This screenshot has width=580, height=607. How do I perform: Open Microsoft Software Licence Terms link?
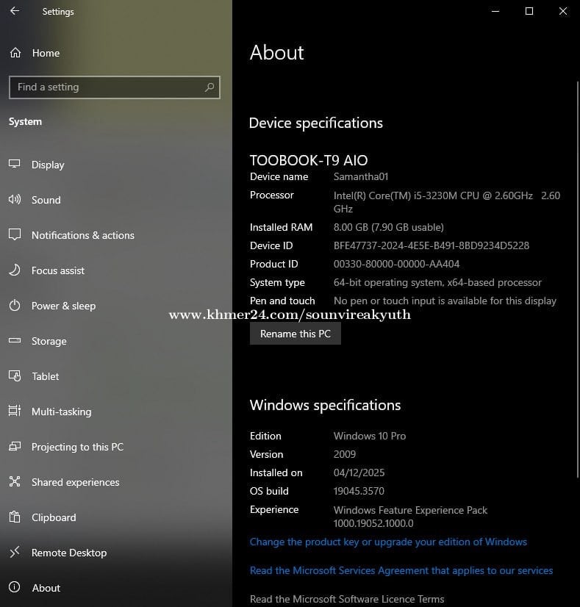347,599
